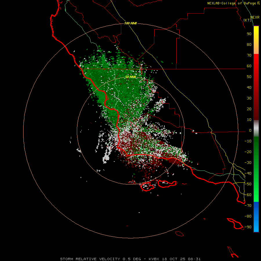Click the -80 value on velocity scale
261x261 pixels.
point(248,216)
